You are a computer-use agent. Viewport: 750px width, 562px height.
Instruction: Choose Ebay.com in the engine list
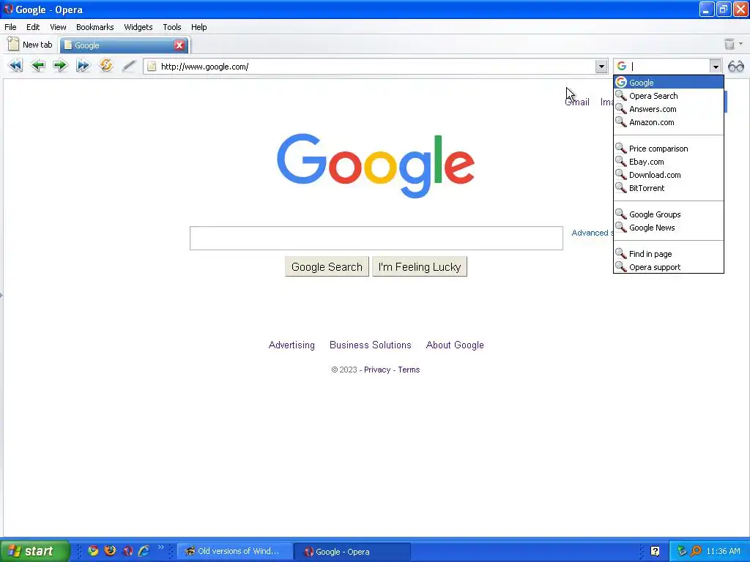click(669, 162)
